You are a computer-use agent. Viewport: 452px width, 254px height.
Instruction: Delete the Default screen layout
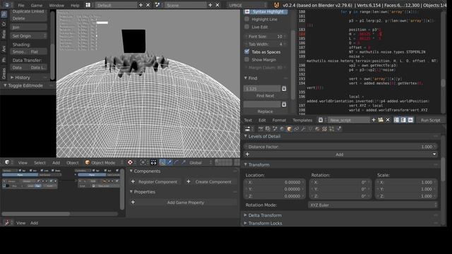148,5
